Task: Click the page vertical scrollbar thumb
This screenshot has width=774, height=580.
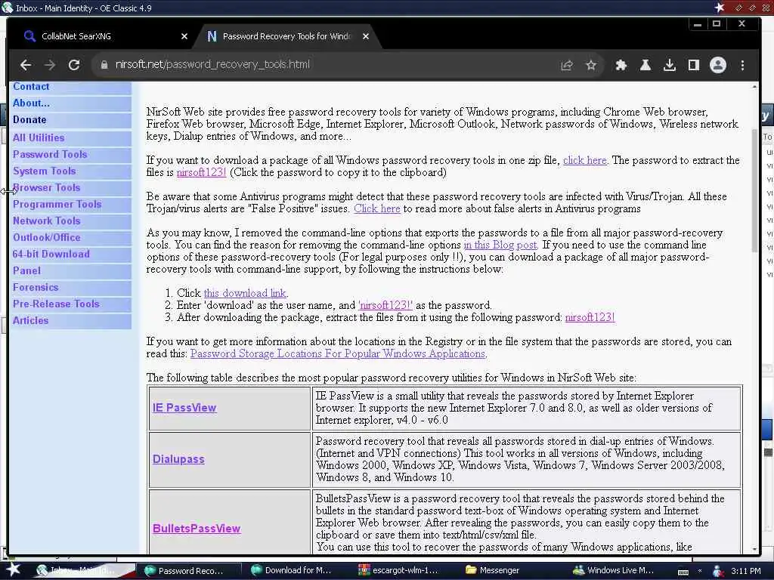Action: [x=754, y=190]
